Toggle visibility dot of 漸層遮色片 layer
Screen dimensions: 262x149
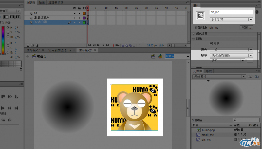tap(75, 18)
